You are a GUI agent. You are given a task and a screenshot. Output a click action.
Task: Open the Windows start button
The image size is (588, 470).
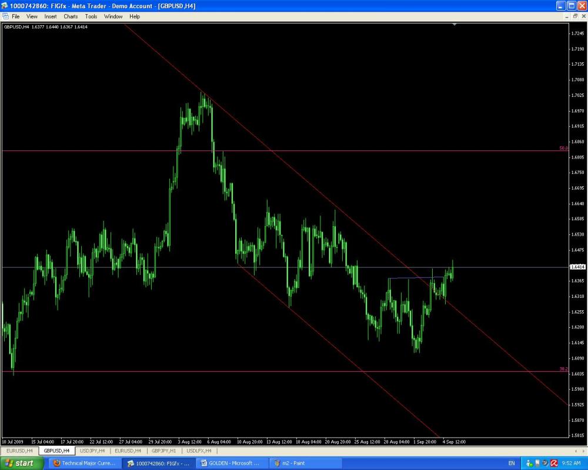tap(22, 464)
